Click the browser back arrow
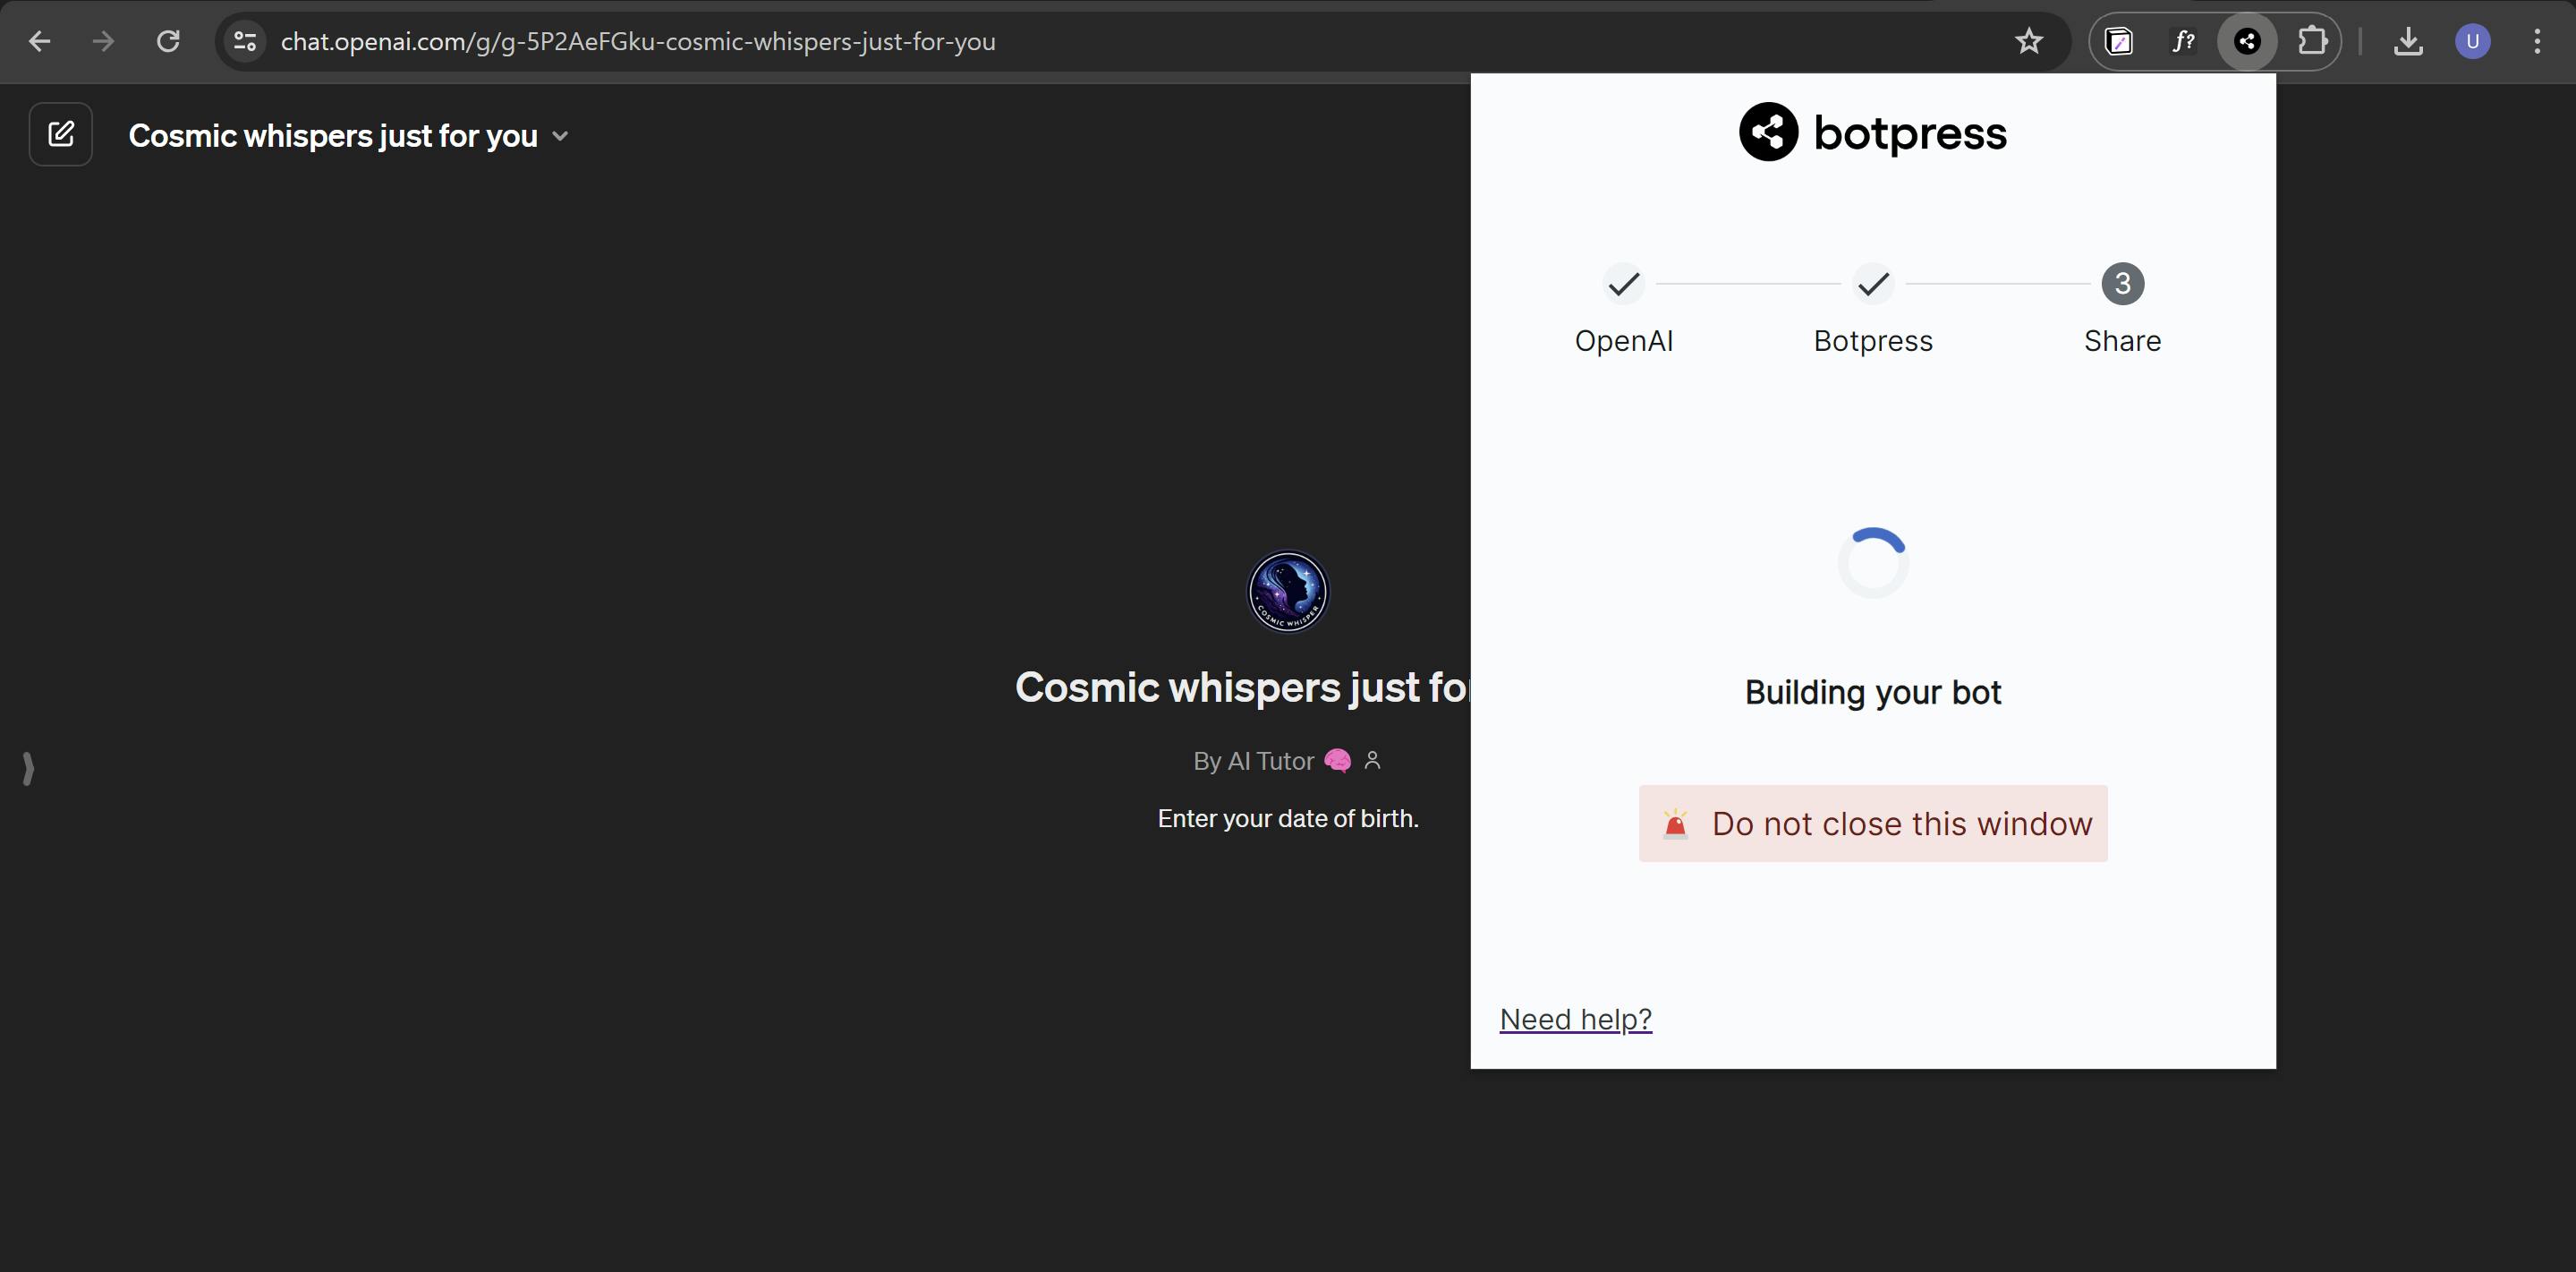2576x1272 pixels. [x=40, y=41]
